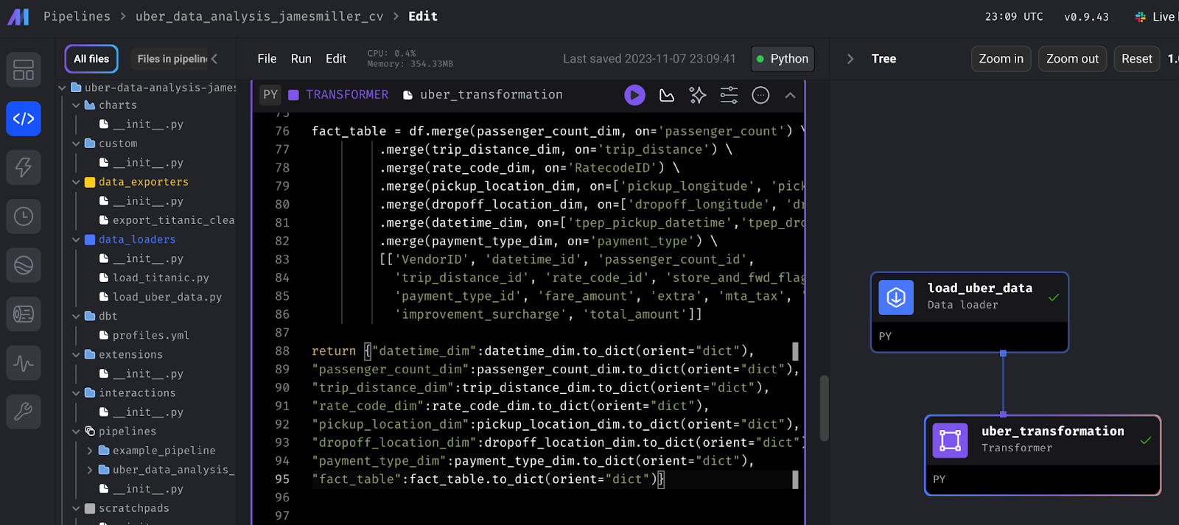Open the block's more options ellipsis
1179x525 pixels.
click(760, 95)
